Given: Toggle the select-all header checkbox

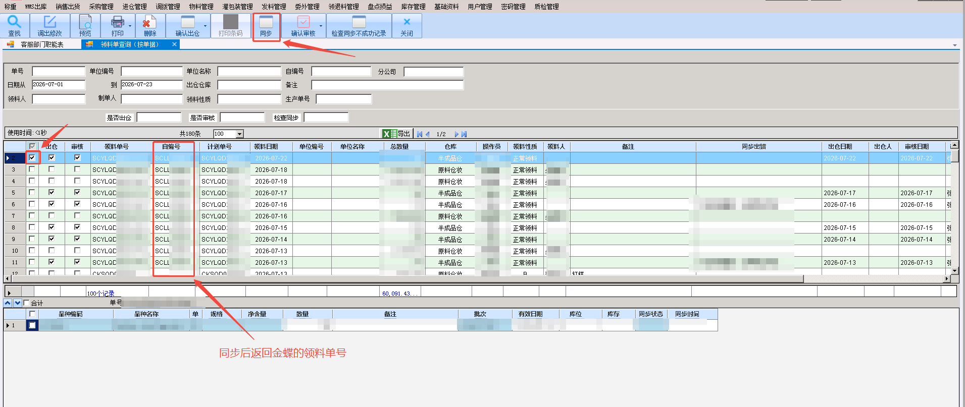Looking at the screenshot, I should pyautogui.click(x=32, y=146).
